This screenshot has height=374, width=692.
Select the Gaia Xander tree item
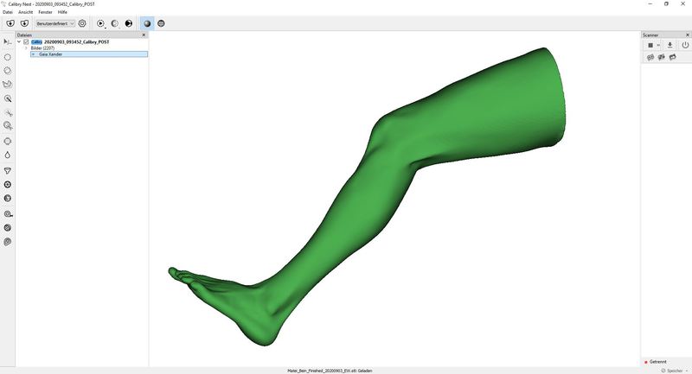click(x=52, y=54)
